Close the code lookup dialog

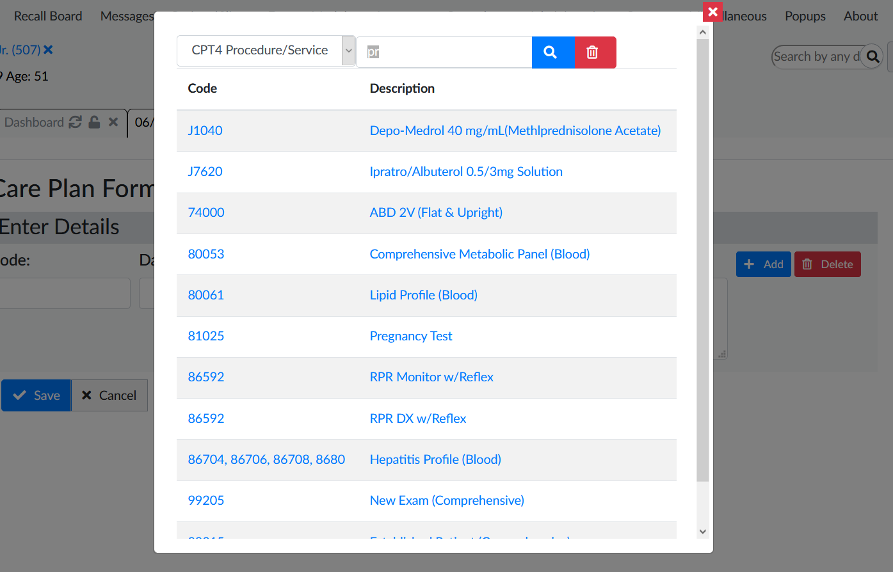coord(712,12)
